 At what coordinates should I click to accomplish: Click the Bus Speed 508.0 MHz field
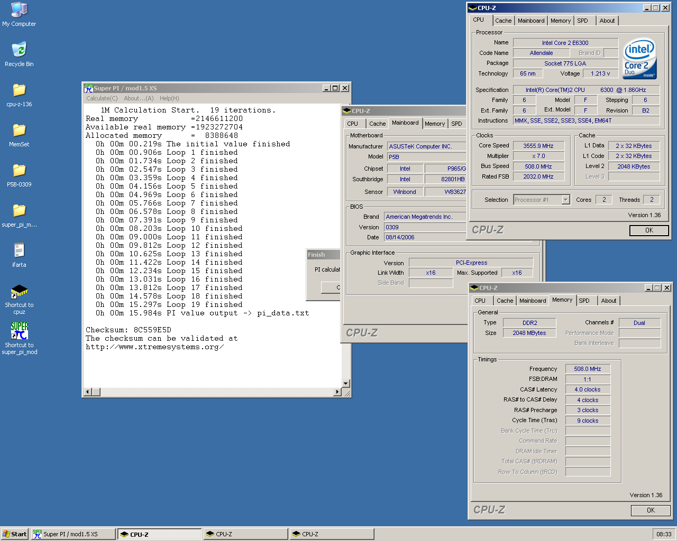(x=538, y=166)
